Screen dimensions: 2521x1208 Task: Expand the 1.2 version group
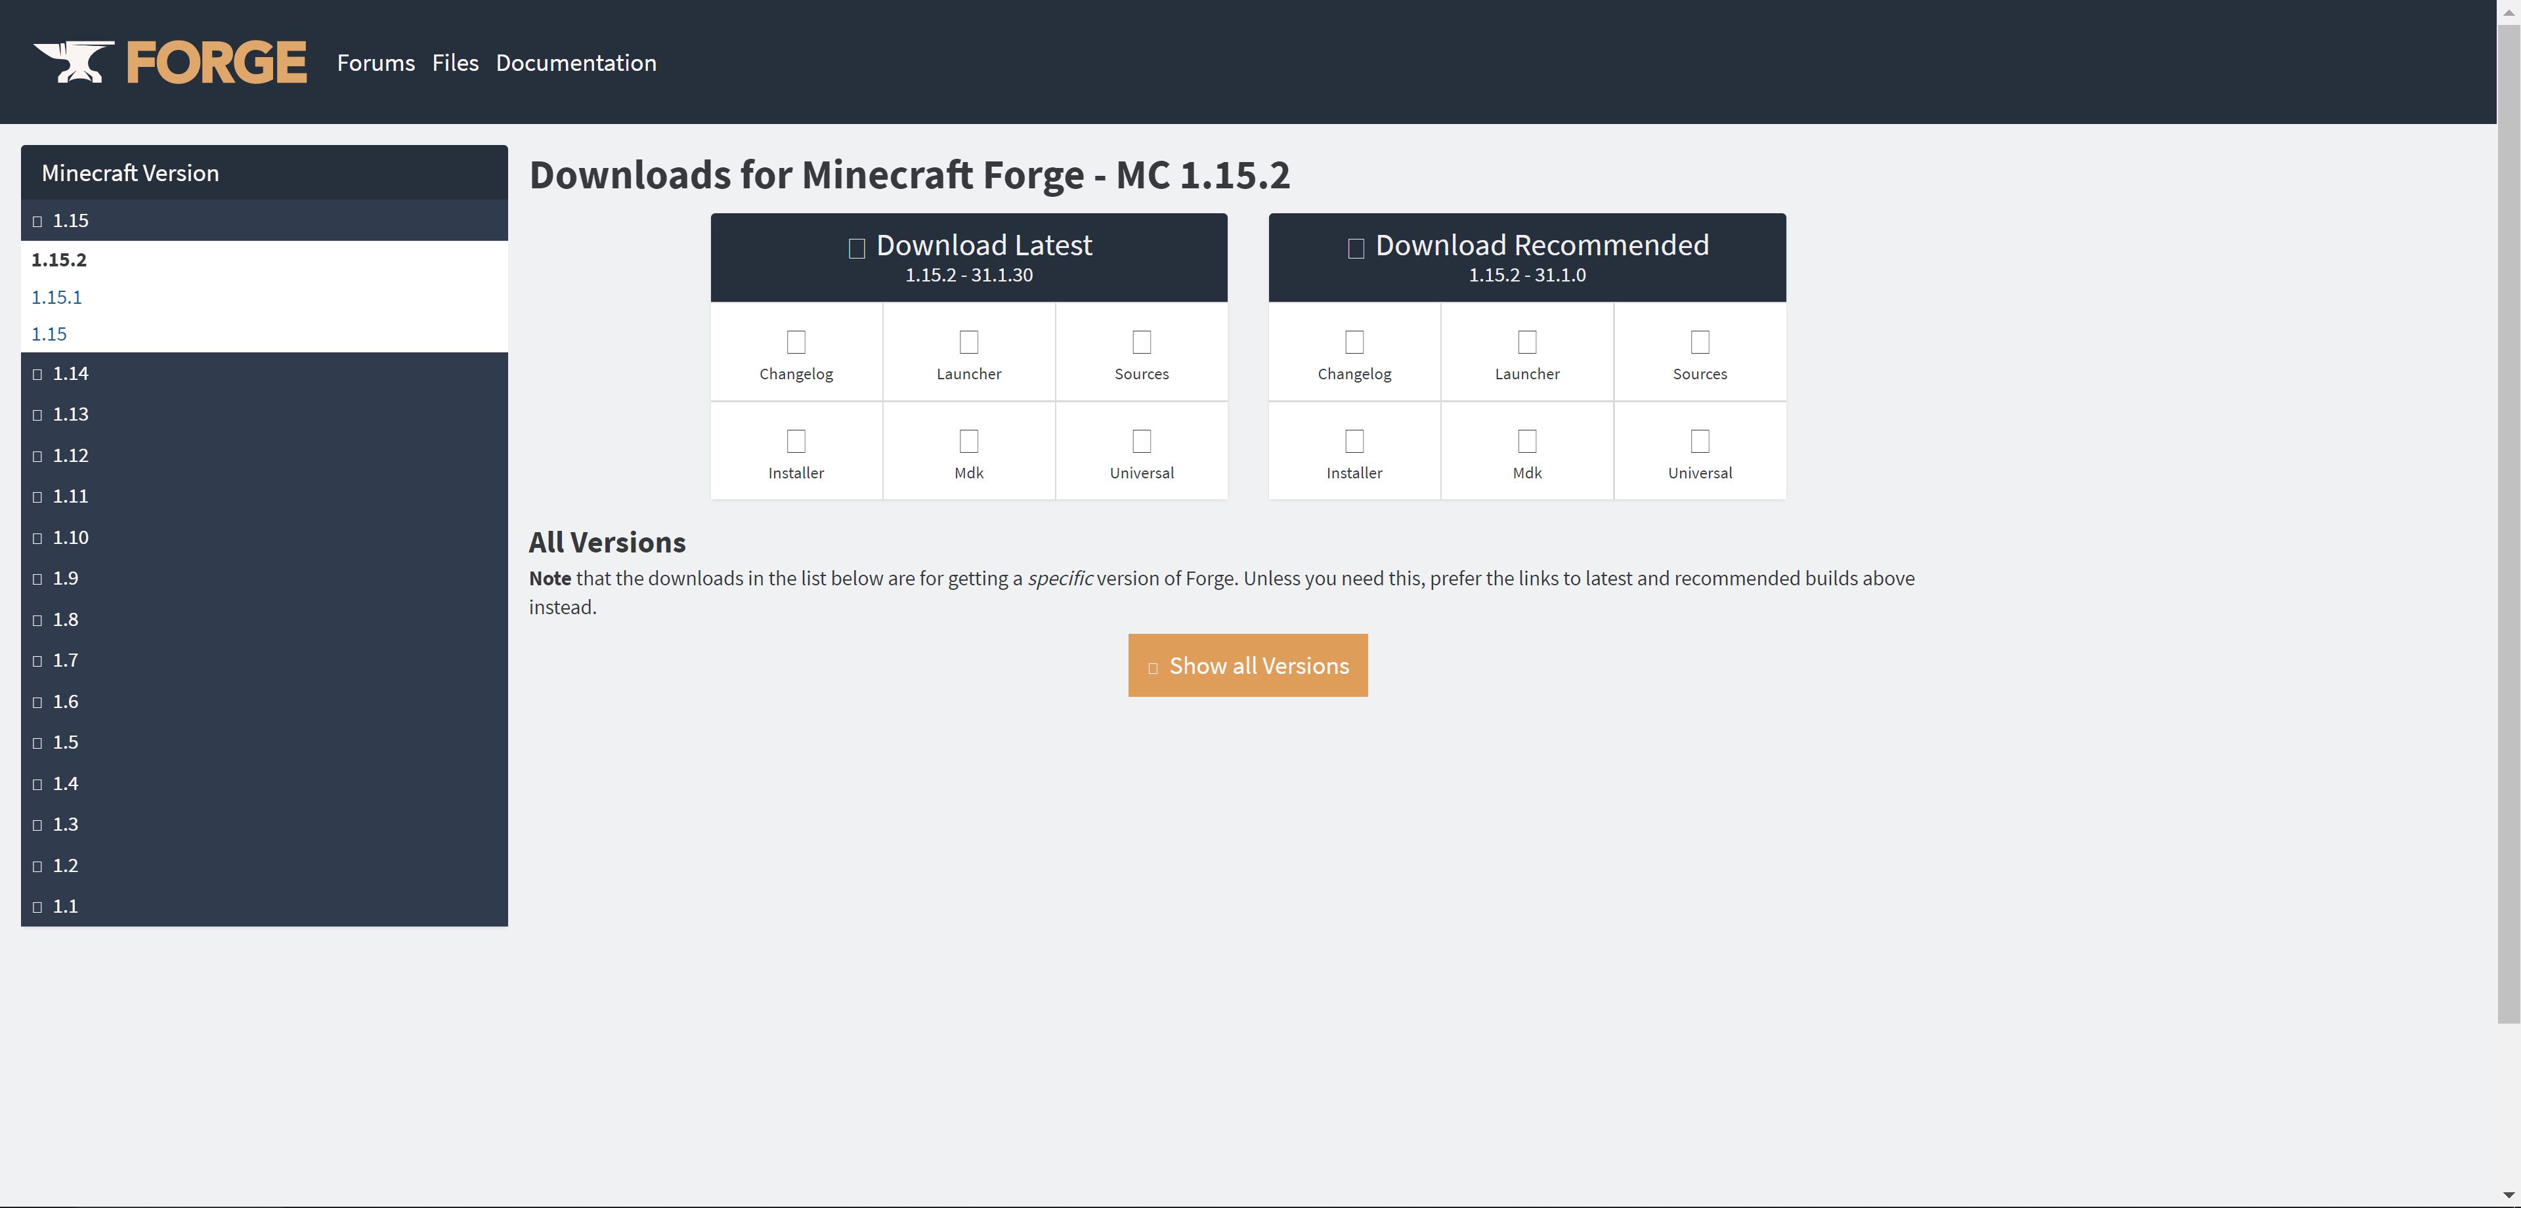[264, 865]
